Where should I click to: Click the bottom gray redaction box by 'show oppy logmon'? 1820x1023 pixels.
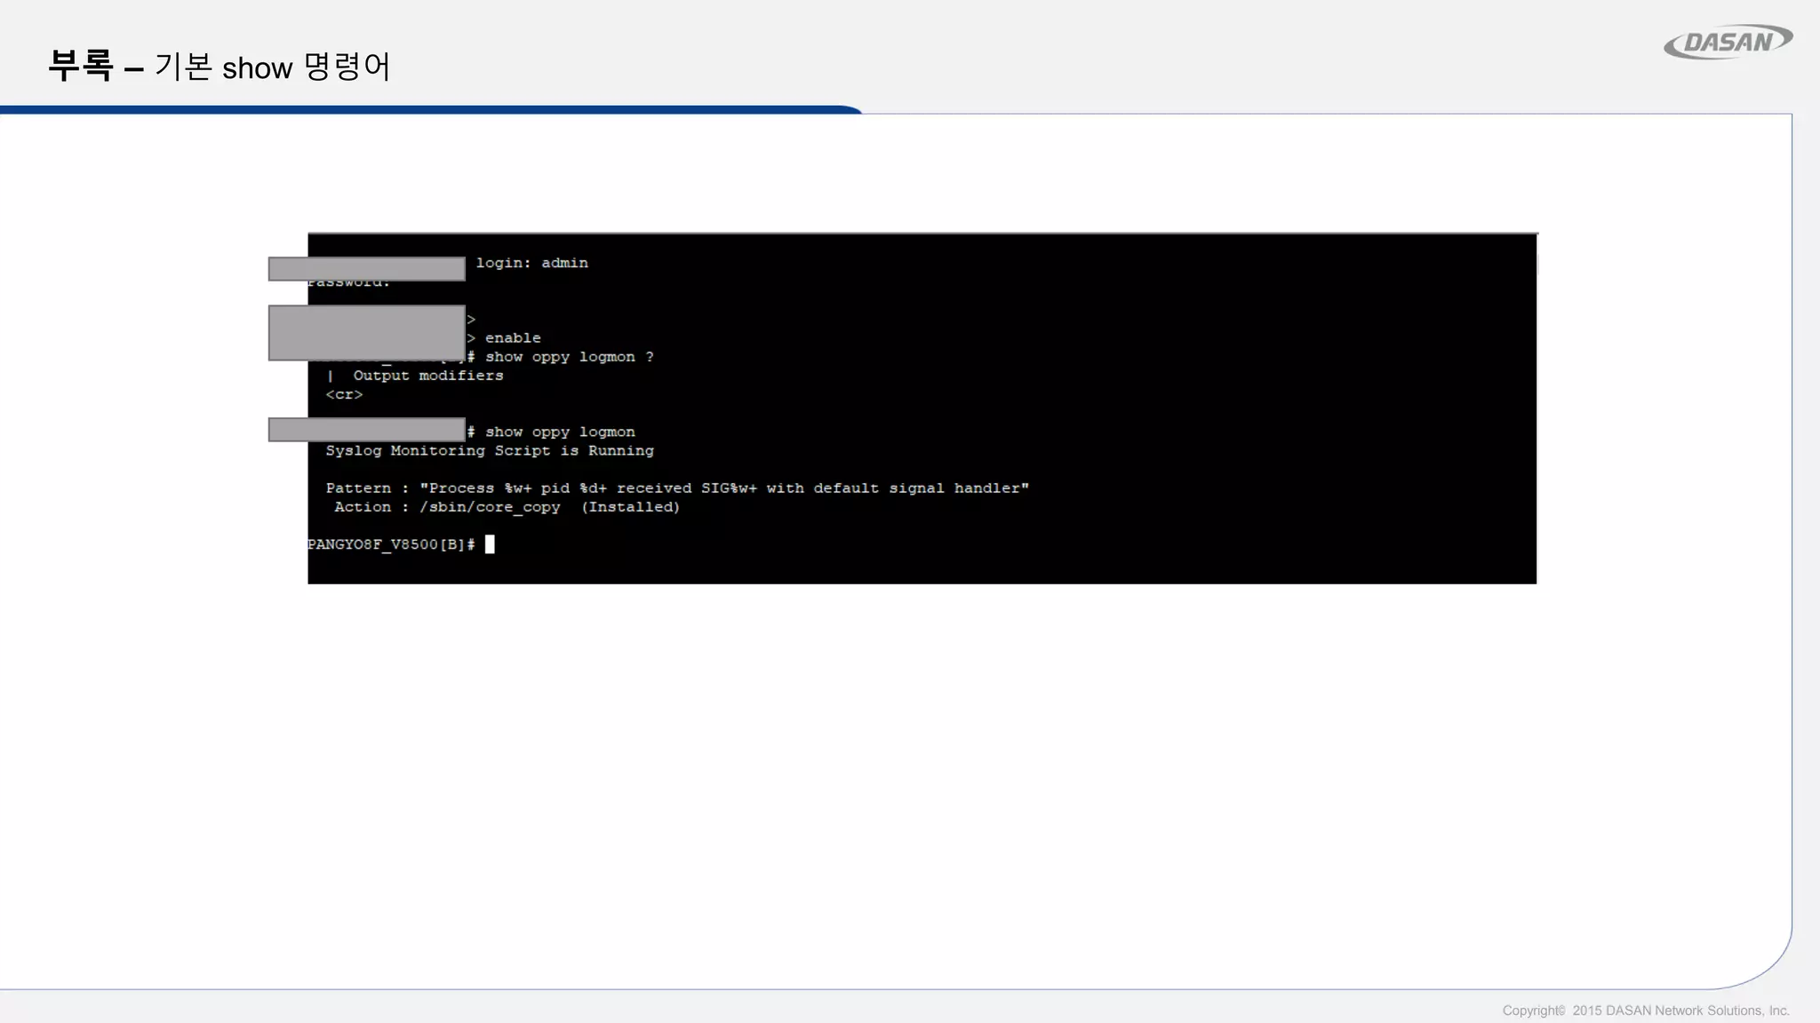tap(366, 430)
